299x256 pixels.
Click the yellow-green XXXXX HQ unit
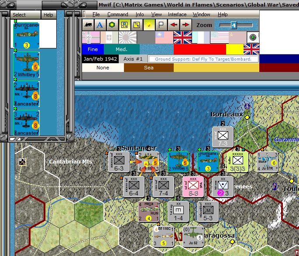(x=238, y=162)
